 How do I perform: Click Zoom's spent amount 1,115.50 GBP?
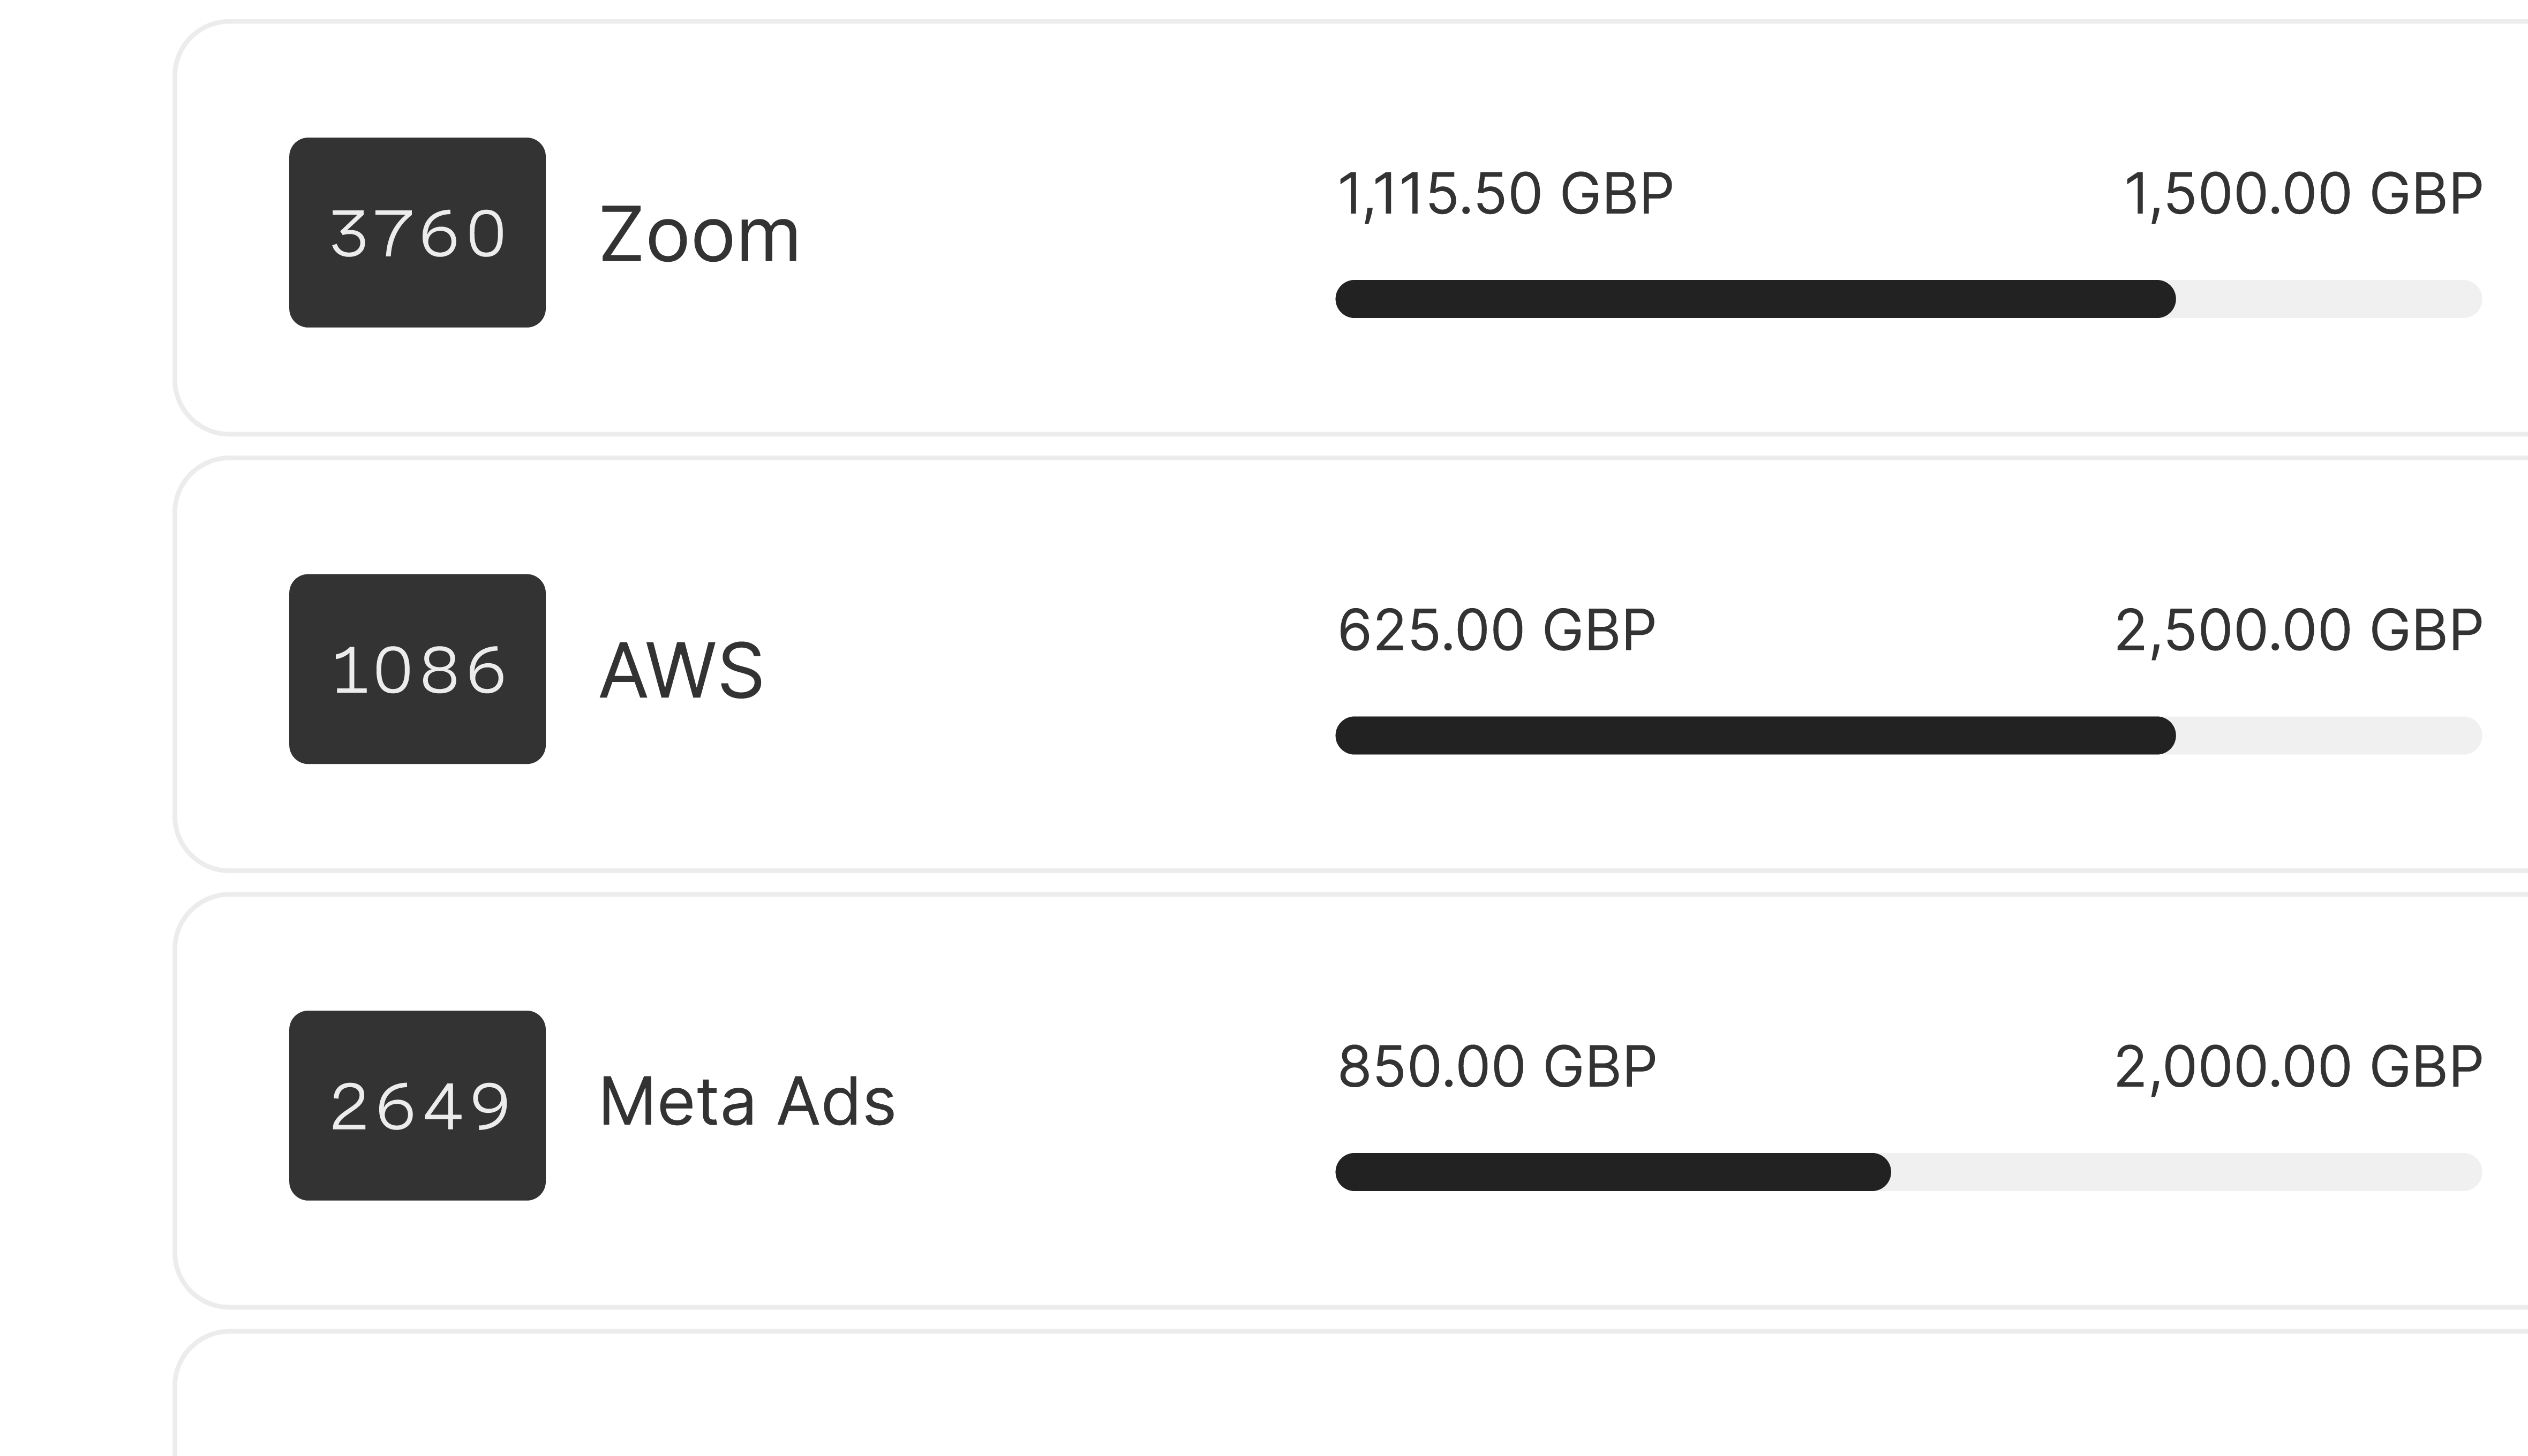click(x=1504, y=193)
